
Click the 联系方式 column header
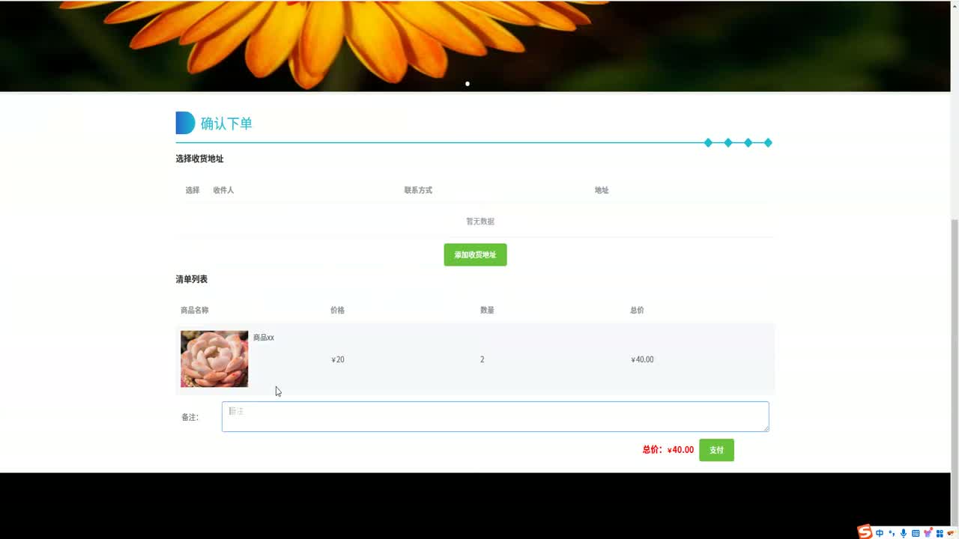(418, 190)
